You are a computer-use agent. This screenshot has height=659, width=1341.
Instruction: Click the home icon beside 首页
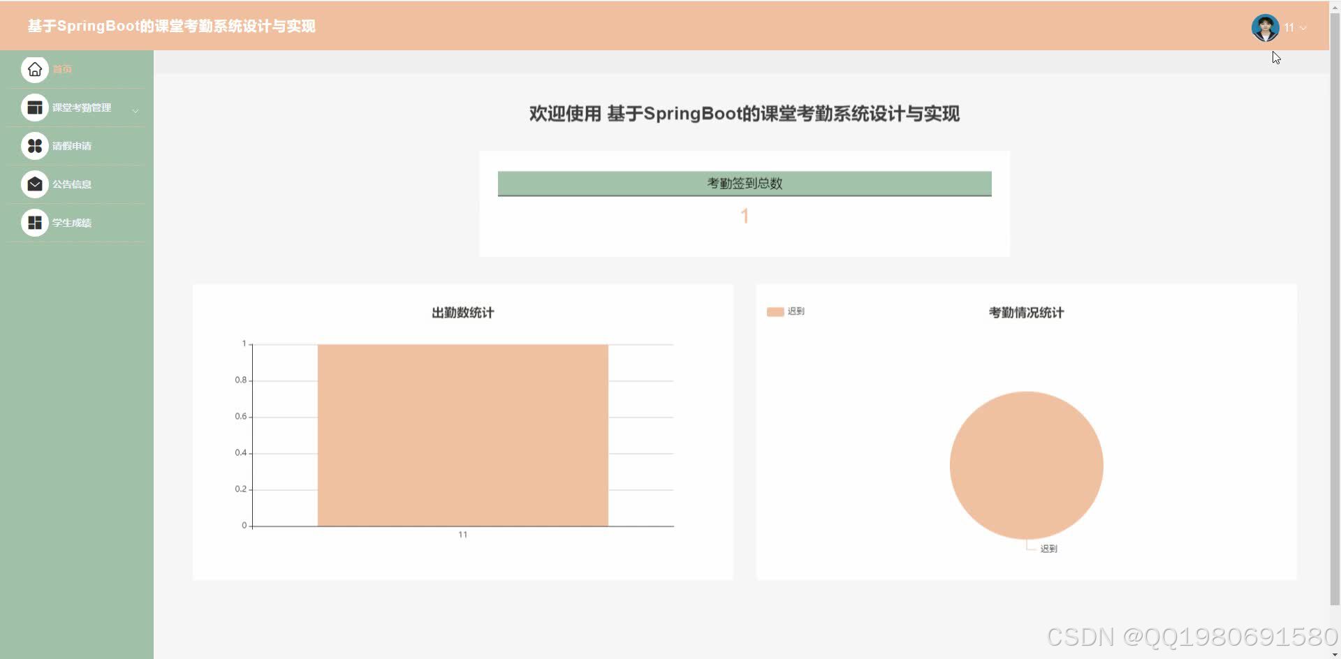click(34, 69)
